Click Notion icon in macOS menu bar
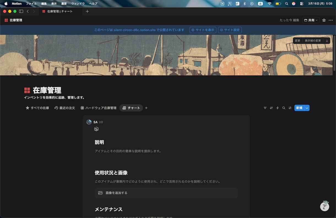 [222, 4]
